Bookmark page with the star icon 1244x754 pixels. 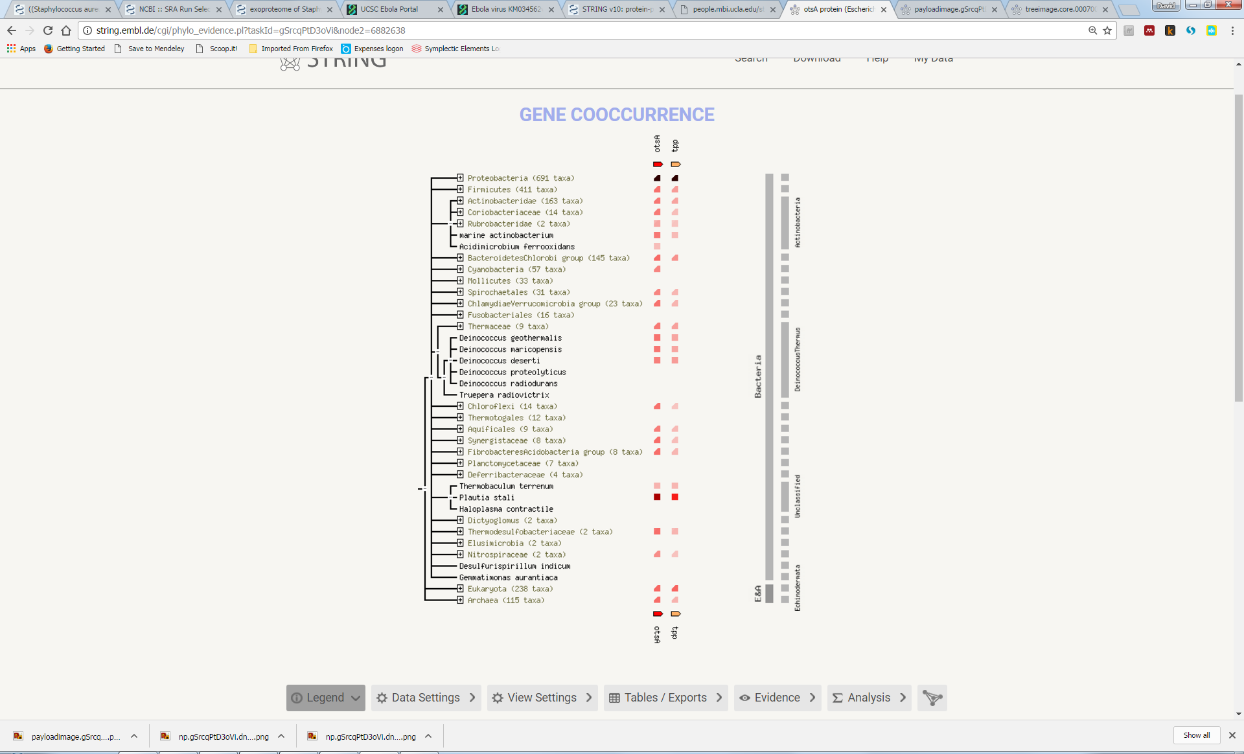coord(1107,30)
